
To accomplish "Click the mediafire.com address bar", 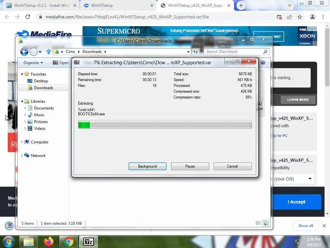I will pos(156,17).
